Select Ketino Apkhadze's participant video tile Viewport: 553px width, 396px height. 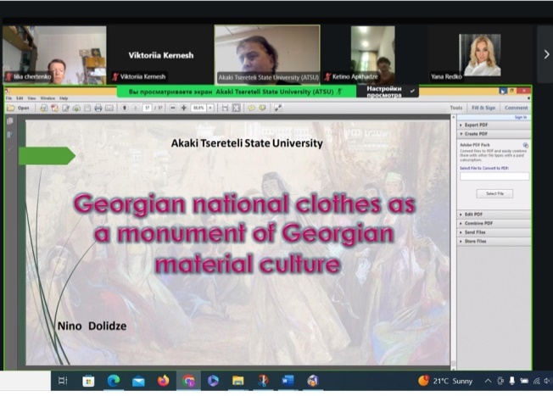coord(373,54)
